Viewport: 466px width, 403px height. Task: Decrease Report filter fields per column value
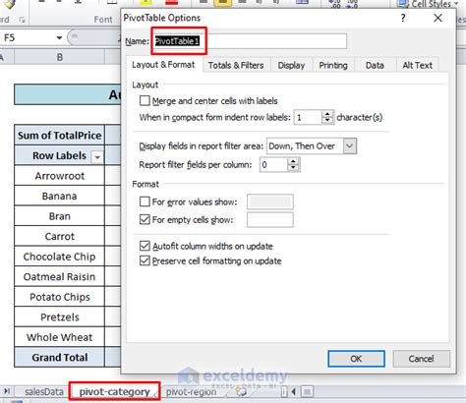293,168
